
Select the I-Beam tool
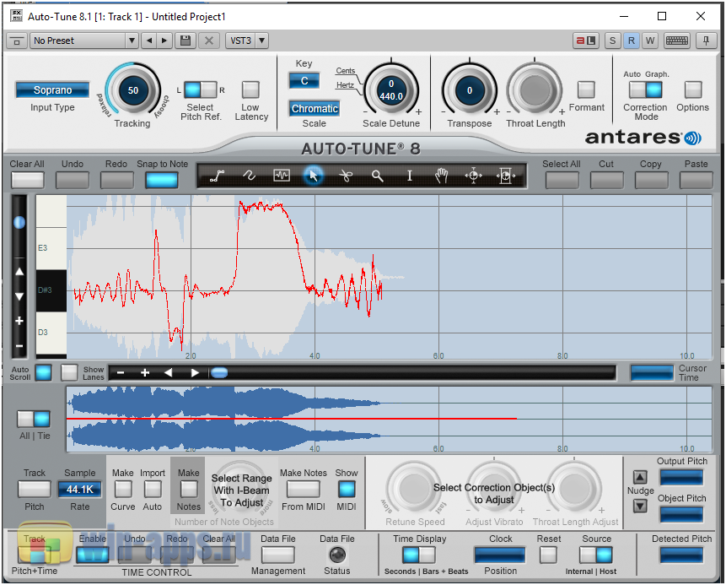tap(409, 176)
